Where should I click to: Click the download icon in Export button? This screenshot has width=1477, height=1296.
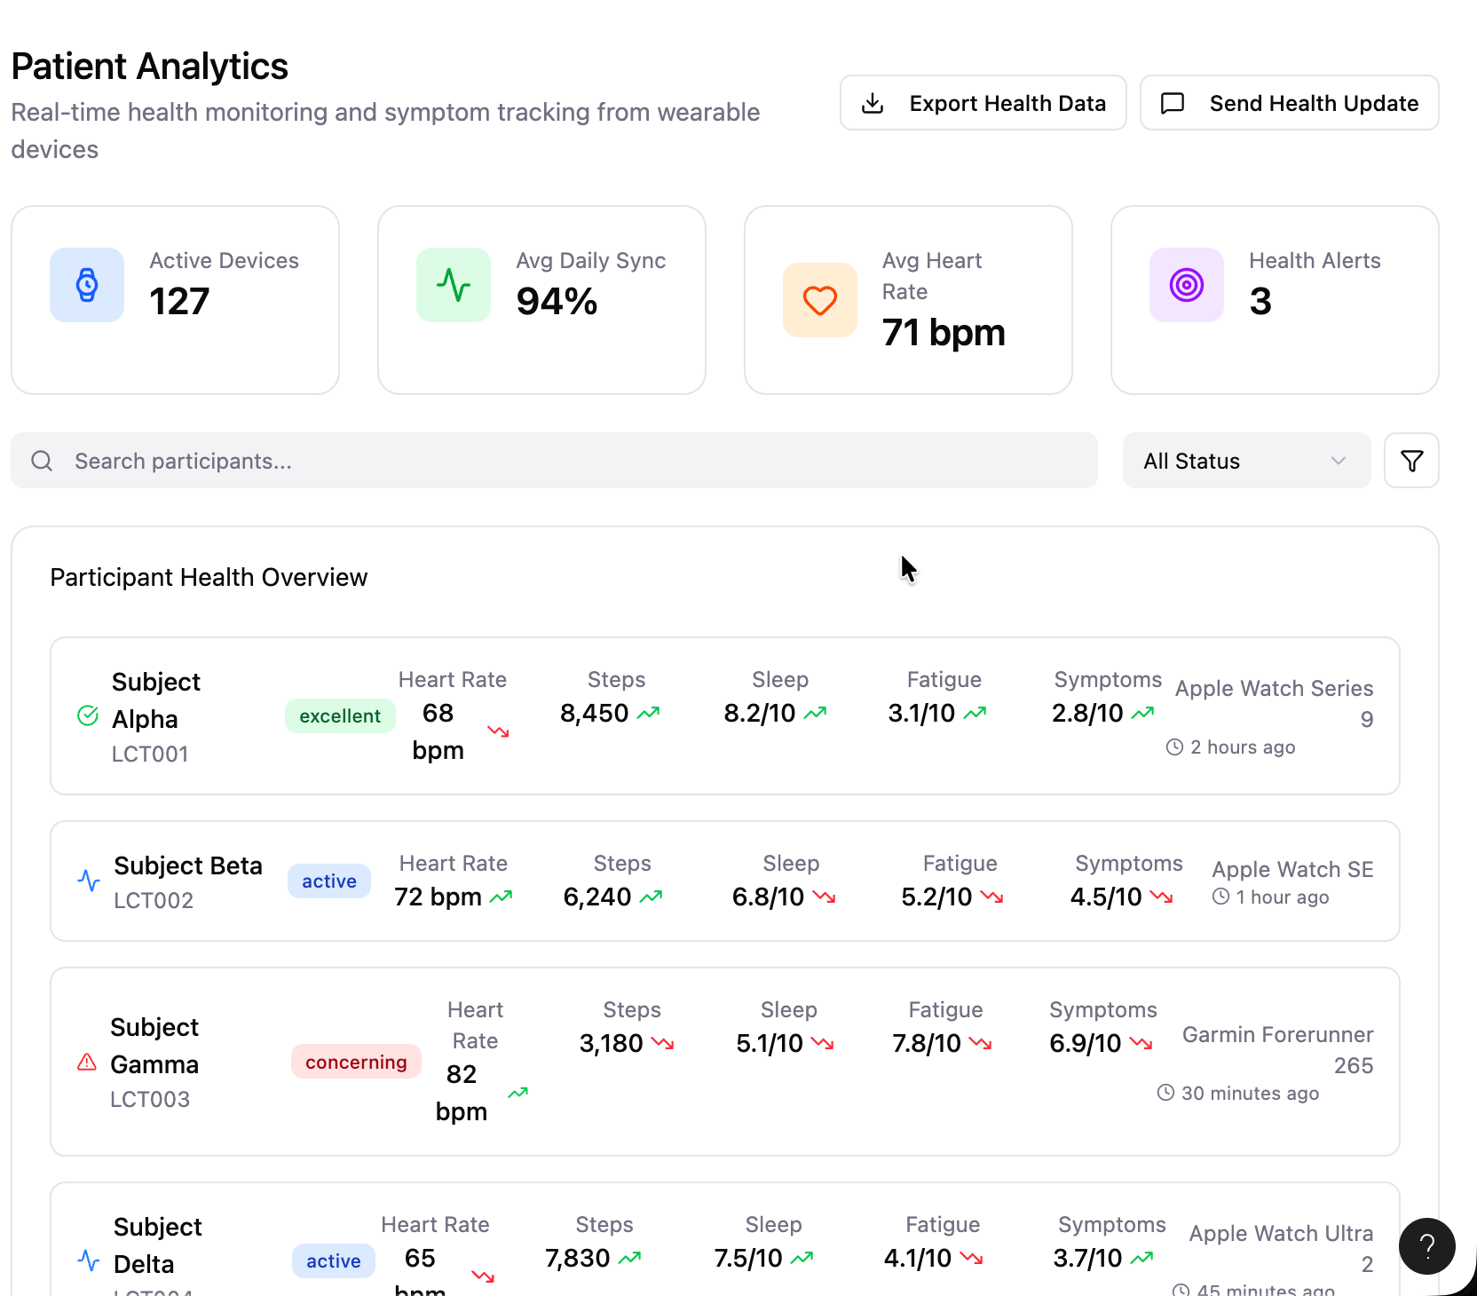click(873, 103)
